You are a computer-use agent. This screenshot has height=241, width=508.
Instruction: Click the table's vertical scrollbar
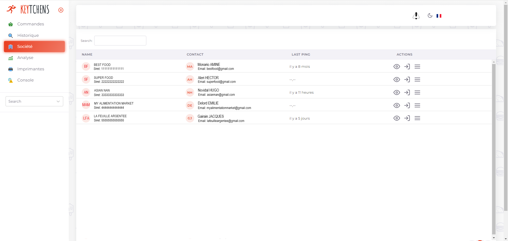coord(493,148)
